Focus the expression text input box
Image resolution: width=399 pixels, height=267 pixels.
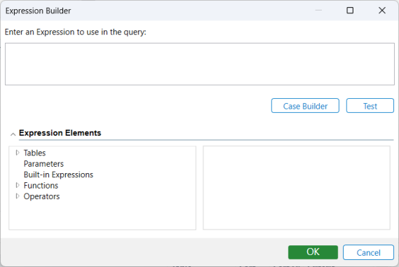(x=200, y=64)
